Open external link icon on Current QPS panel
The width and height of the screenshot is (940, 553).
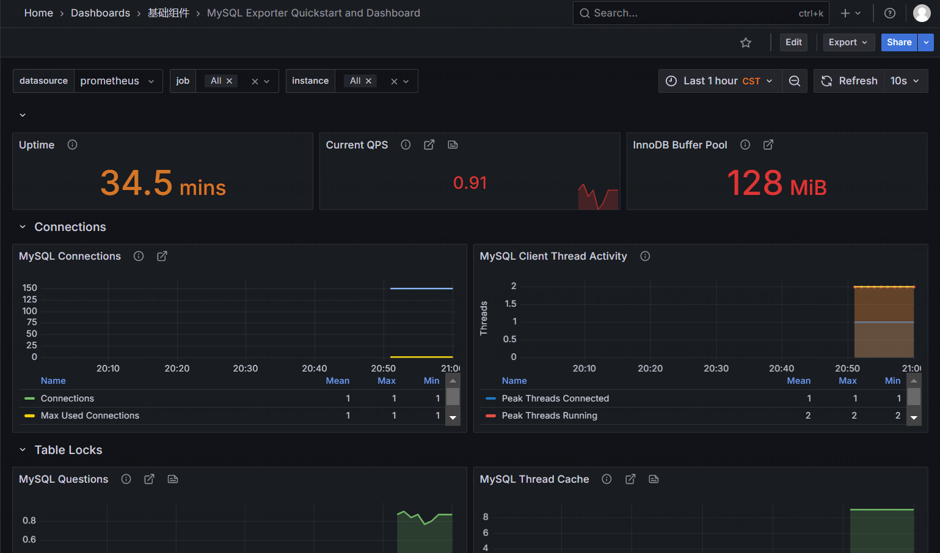[x=429, y=145]
